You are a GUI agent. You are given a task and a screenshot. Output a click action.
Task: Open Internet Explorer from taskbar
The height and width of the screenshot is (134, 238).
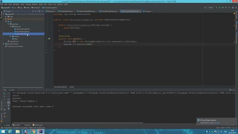10,131
